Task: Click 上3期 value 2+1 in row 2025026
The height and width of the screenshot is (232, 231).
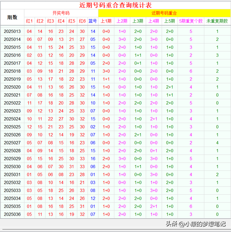Action: (x=138, y=135)
